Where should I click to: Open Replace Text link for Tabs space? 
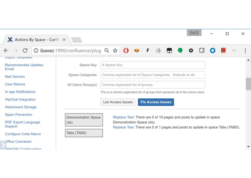[124, 127]
